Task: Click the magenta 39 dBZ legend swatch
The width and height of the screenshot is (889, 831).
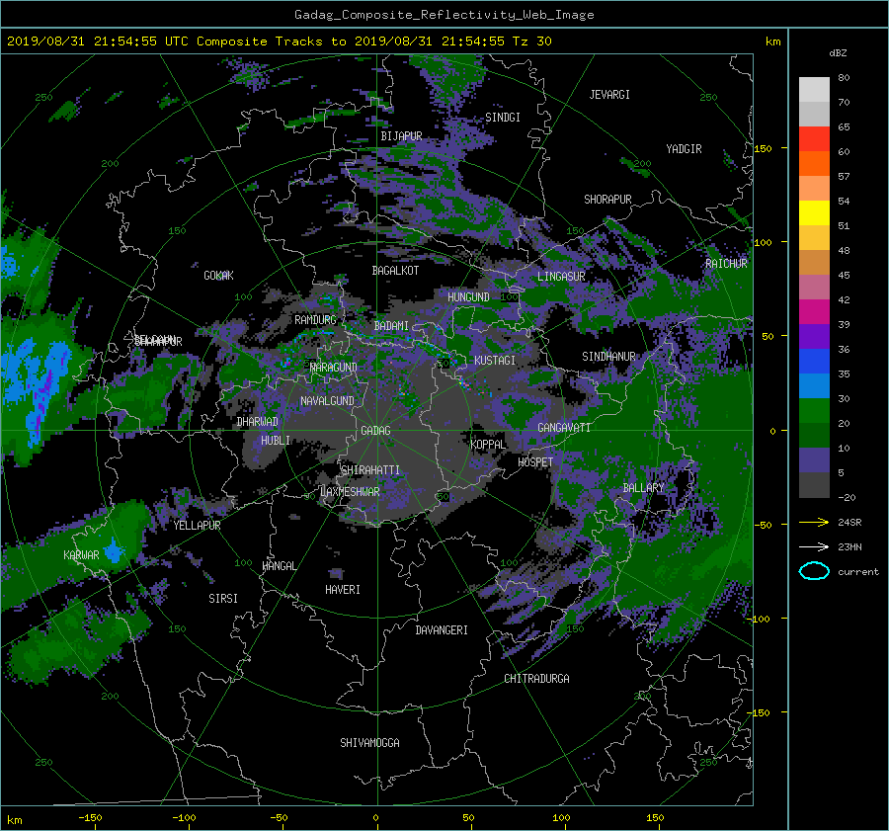Action: click(814, 311)
